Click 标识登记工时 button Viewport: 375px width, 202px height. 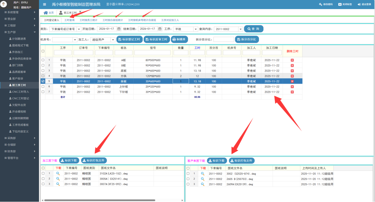(129, 39)
